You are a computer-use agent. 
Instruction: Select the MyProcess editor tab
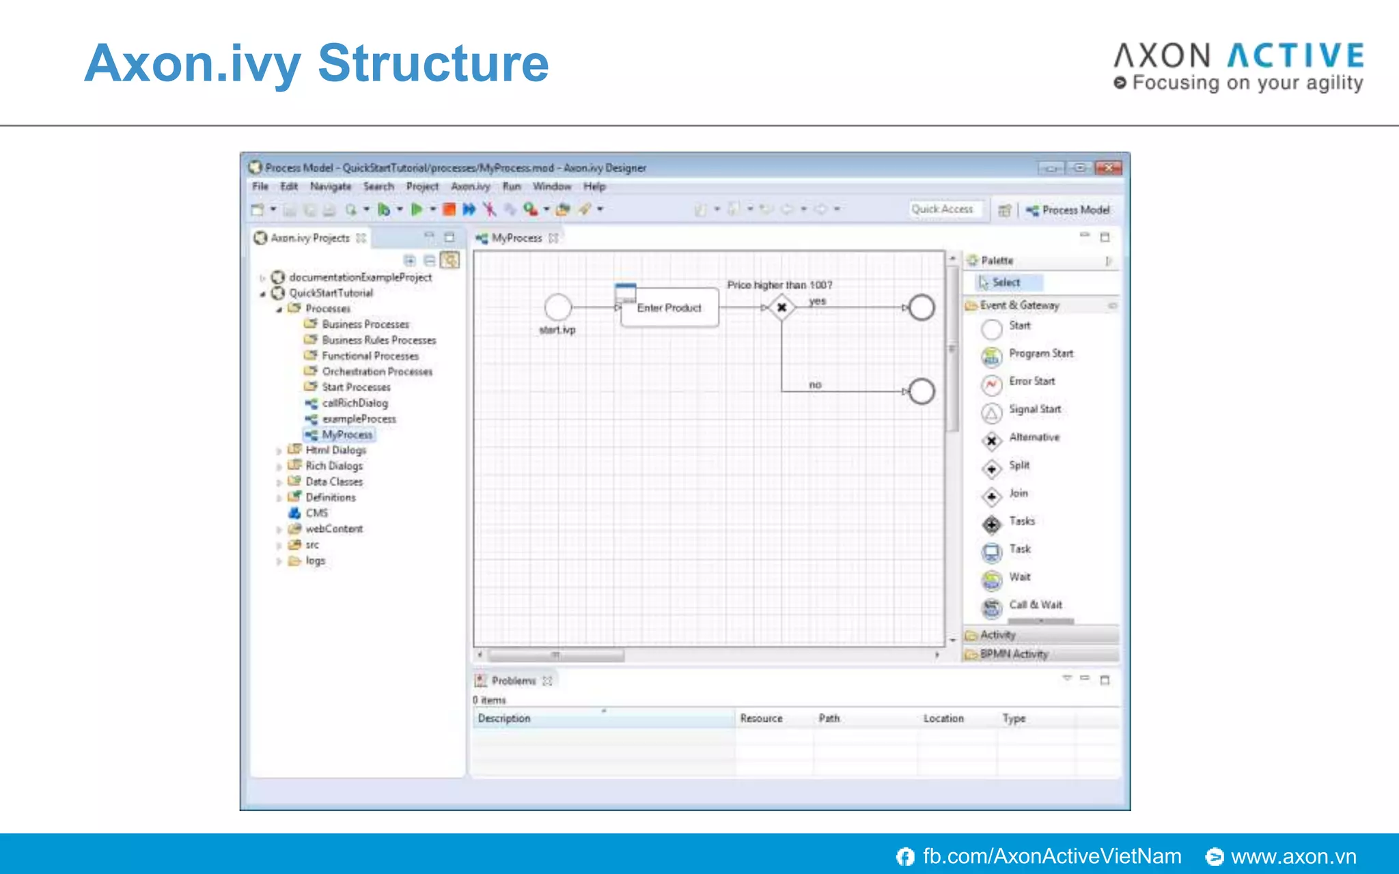(516, 238)
